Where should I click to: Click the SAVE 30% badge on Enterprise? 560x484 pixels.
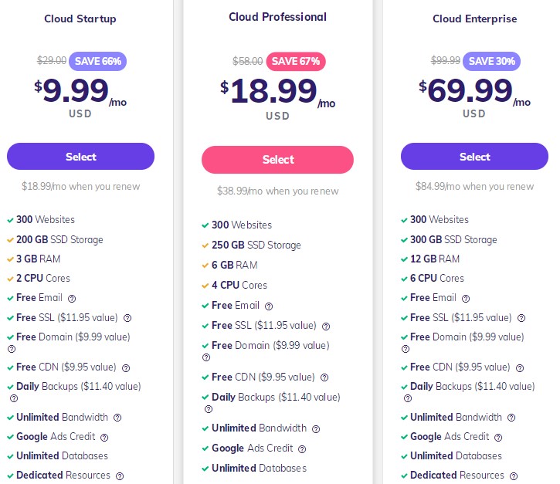pos(492,61)
